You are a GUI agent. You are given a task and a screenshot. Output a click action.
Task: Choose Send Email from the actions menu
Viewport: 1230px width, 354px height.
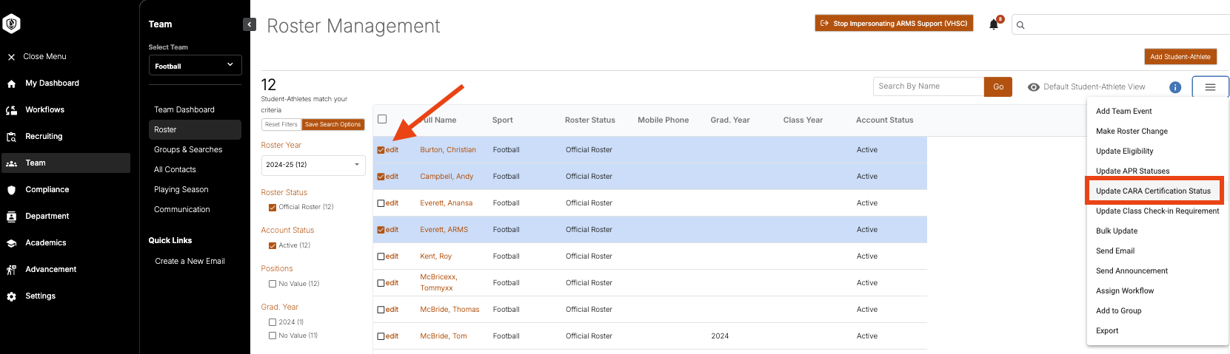tap(1115, 251)
